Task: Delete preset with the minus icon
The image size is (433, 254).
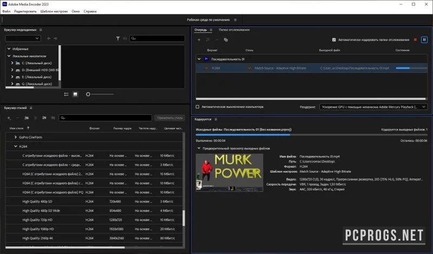Action: [17, 118]
